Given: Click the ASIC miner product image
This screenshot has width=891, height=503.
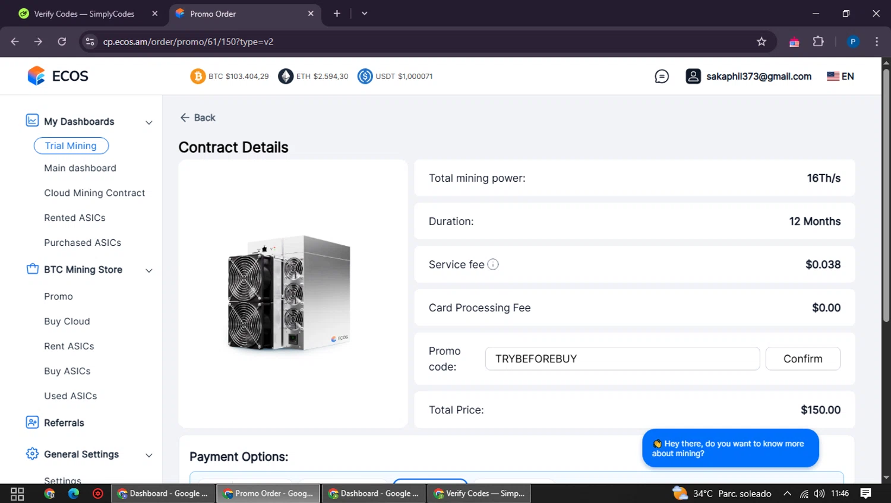Looking at the screenshot, I should [x=289, y=293].
